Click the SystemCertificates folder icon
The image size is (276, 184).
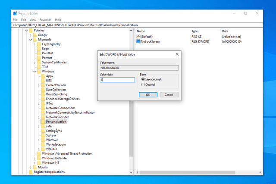(x=39, y=62)
